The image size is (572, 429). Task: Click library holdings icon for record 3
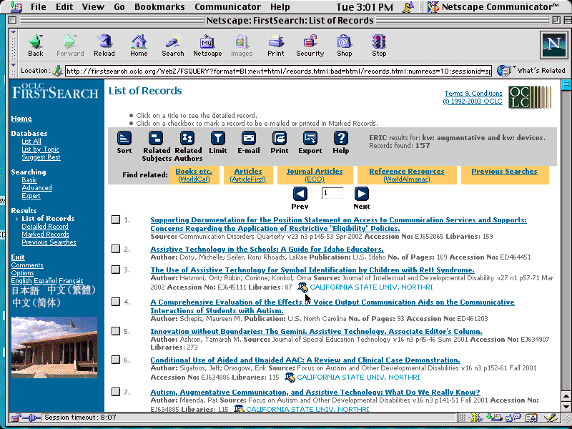tap(302, 287)
